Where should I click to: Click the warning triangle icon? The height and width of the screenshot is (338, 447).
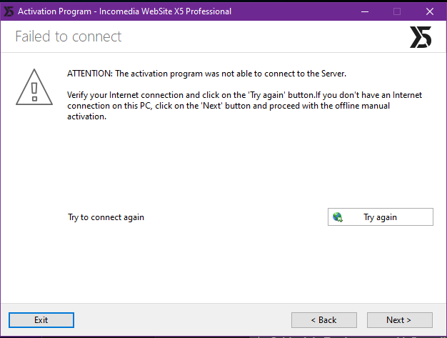click(x=34, y=87)
